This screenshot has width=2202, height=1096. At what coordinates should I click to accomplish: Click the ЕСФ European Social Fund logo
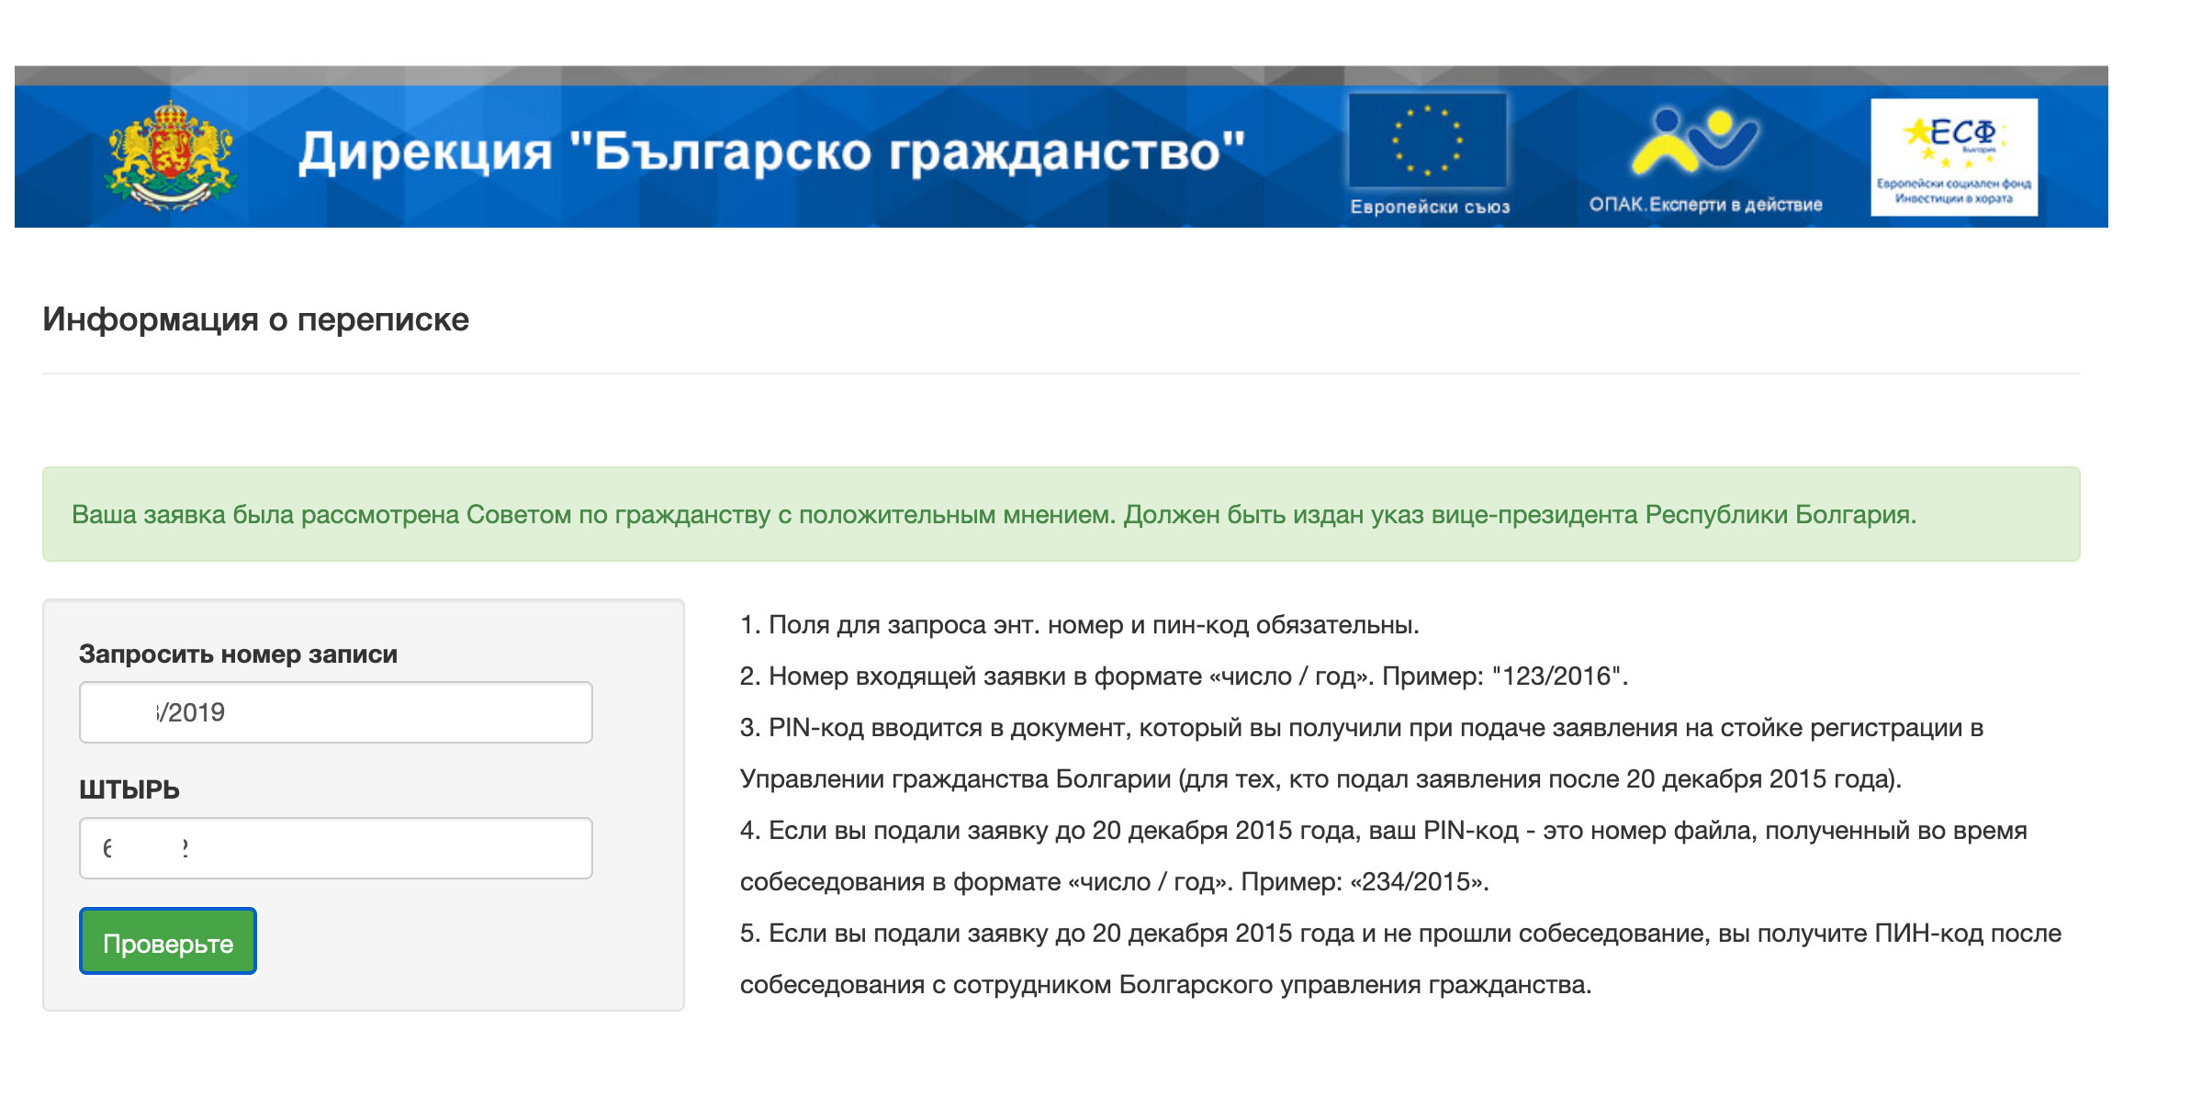[1954, 157]
